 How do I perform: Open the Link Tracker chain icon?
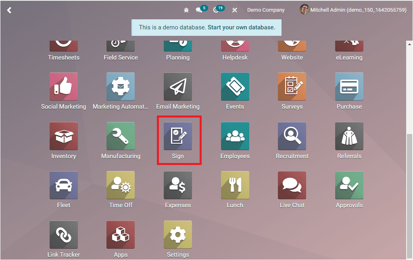63,235
